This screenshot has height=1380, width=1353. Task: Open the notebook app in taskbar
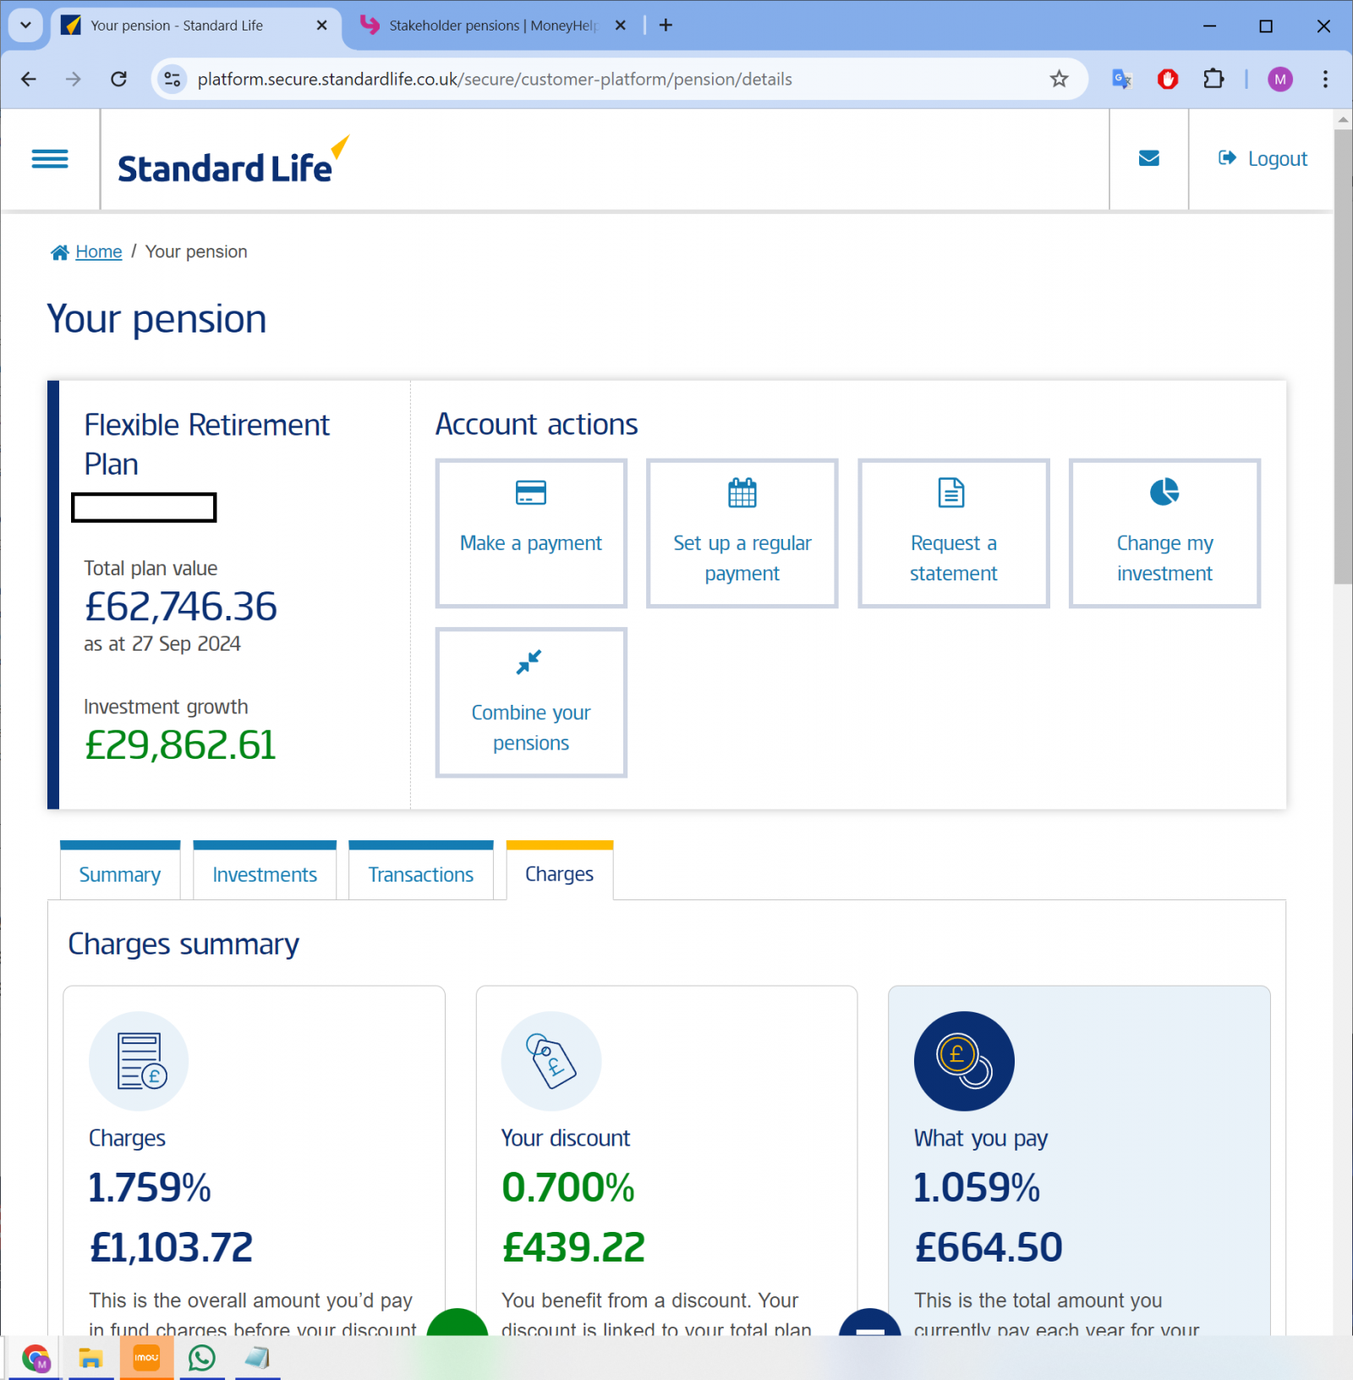pos(257,1358)
